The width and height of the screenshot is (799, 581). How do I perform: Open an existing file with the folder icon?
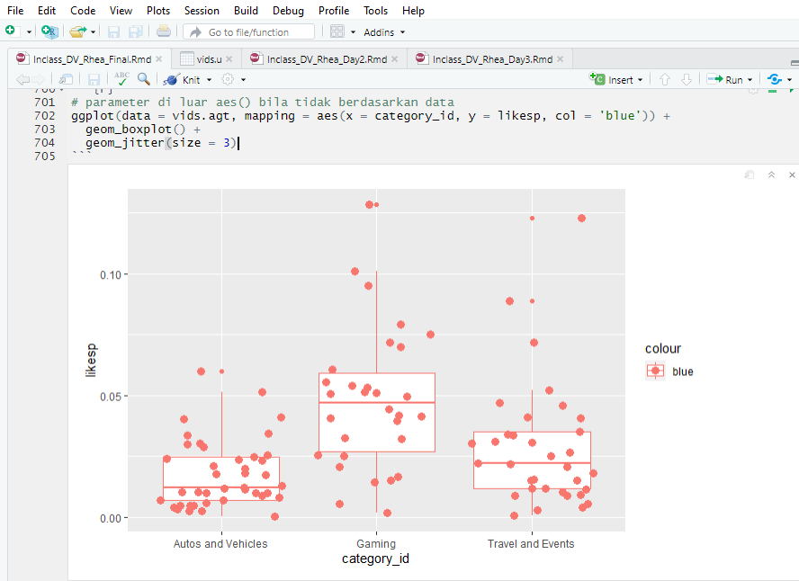76,31
